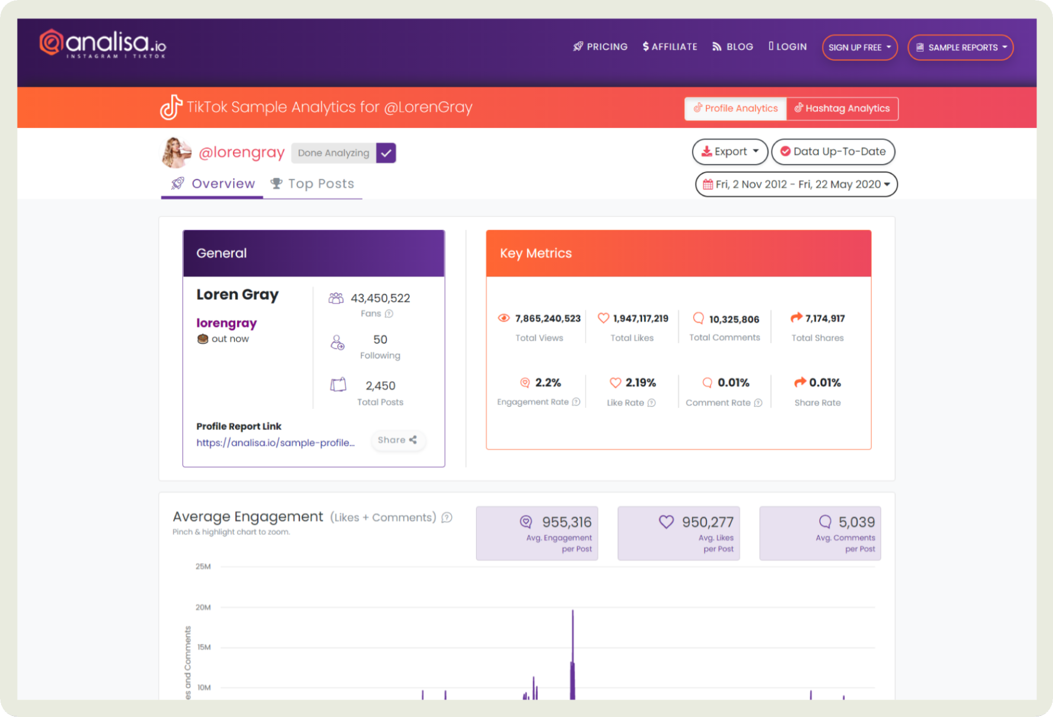Open the Export dropdown

coord(730,152)
